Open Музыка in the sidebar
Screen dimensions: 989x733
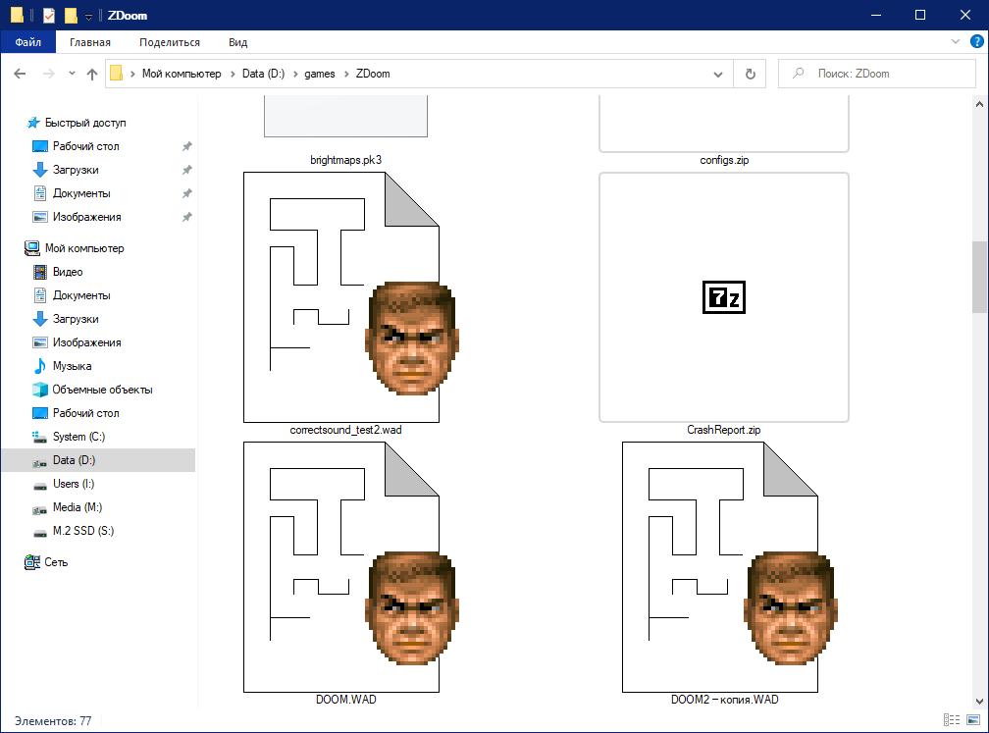pos(72,366)
